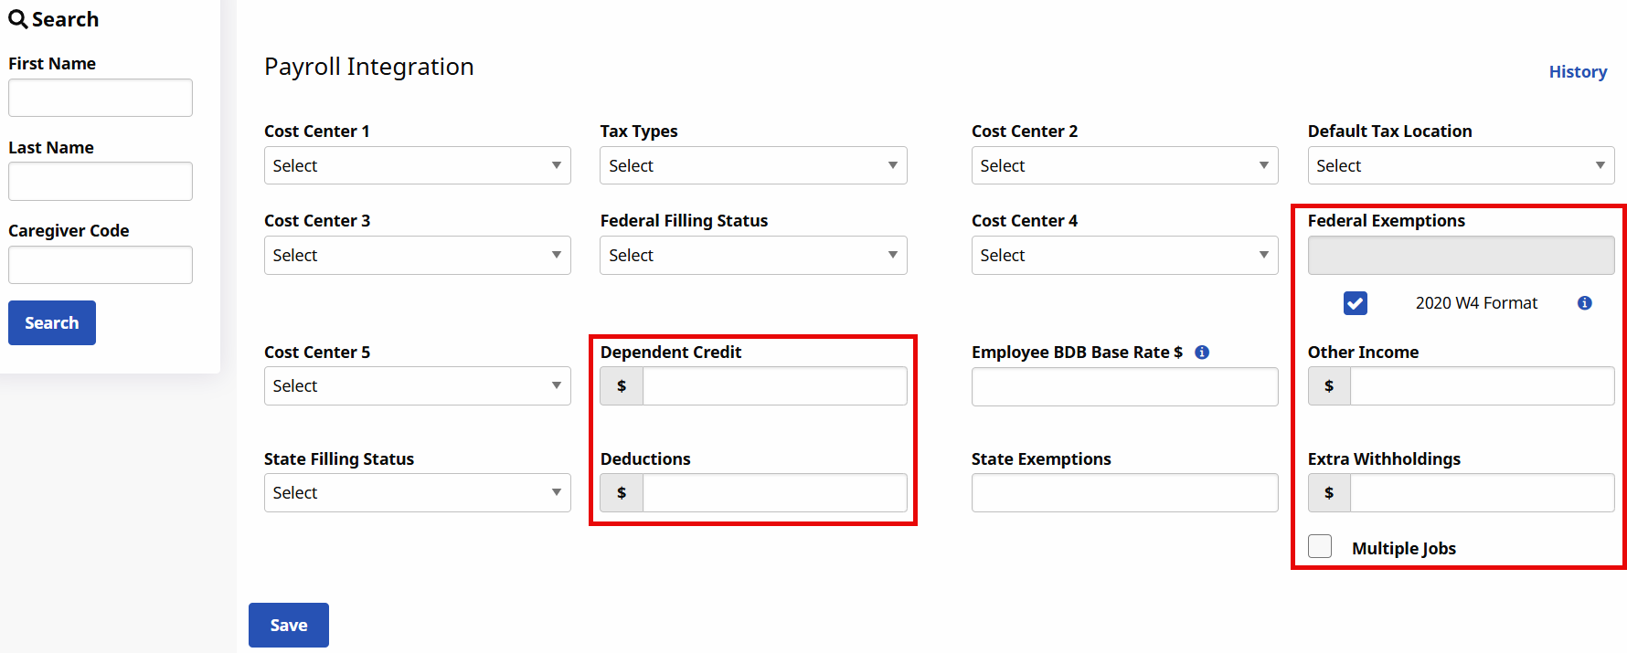The width and height of the screenshot is (1627, 653).
Task: Enable the Multiple Jobs checkbox
Action: [x=1320, y=546]
